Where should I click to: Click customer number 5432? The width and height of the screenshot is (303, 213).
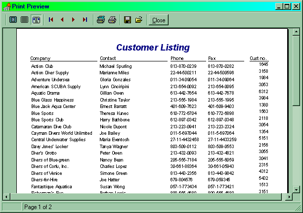[263, 178]
